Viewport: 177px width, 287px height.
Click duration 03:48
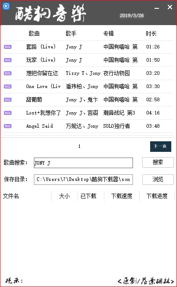pyautogui.click(x=153, y=126)
